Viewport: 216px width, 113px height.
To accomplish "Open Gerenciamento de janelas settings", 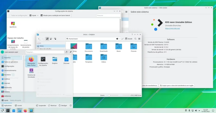I will click(x=26, y=44).
